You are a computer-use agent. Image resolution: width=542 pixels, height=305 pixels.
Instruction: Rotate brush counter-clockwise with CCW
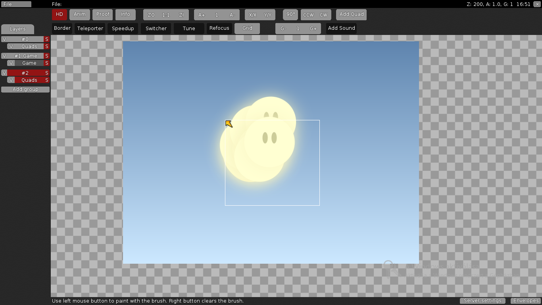pyautogui.click(x=308, y=15)
